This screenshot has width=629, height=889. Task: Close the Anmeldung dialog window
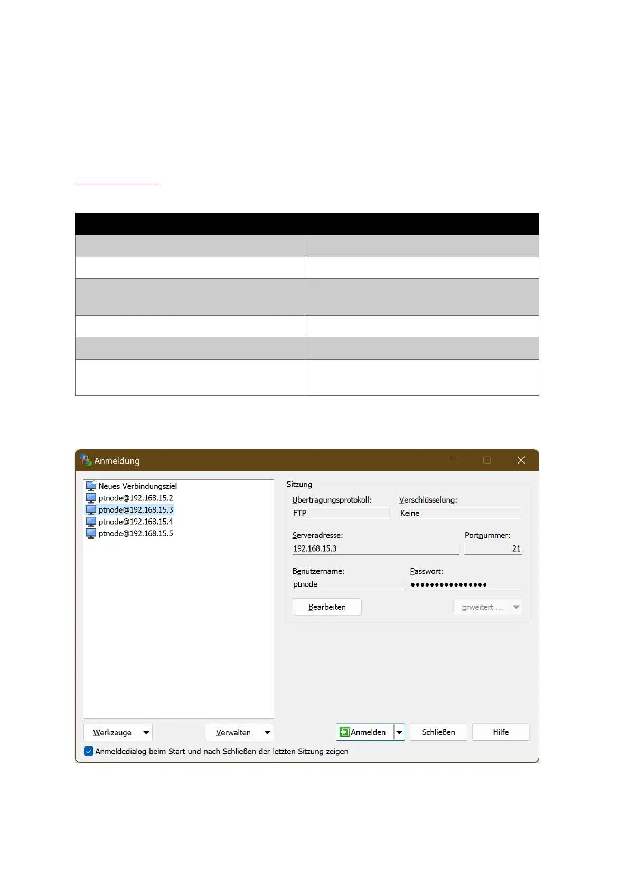(x=521, y=460)
